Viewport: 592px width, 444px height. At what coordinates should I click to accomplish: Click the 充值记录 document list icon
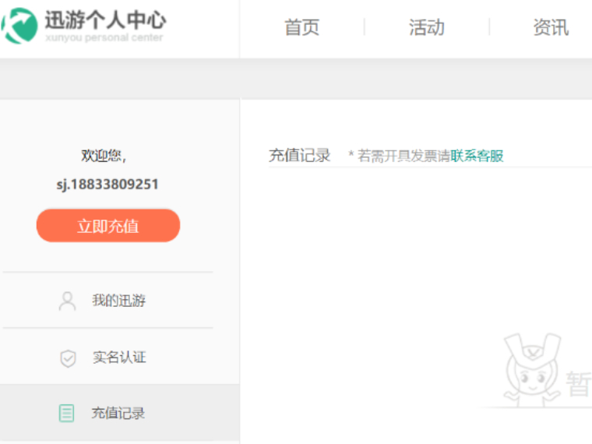point(66,413)
